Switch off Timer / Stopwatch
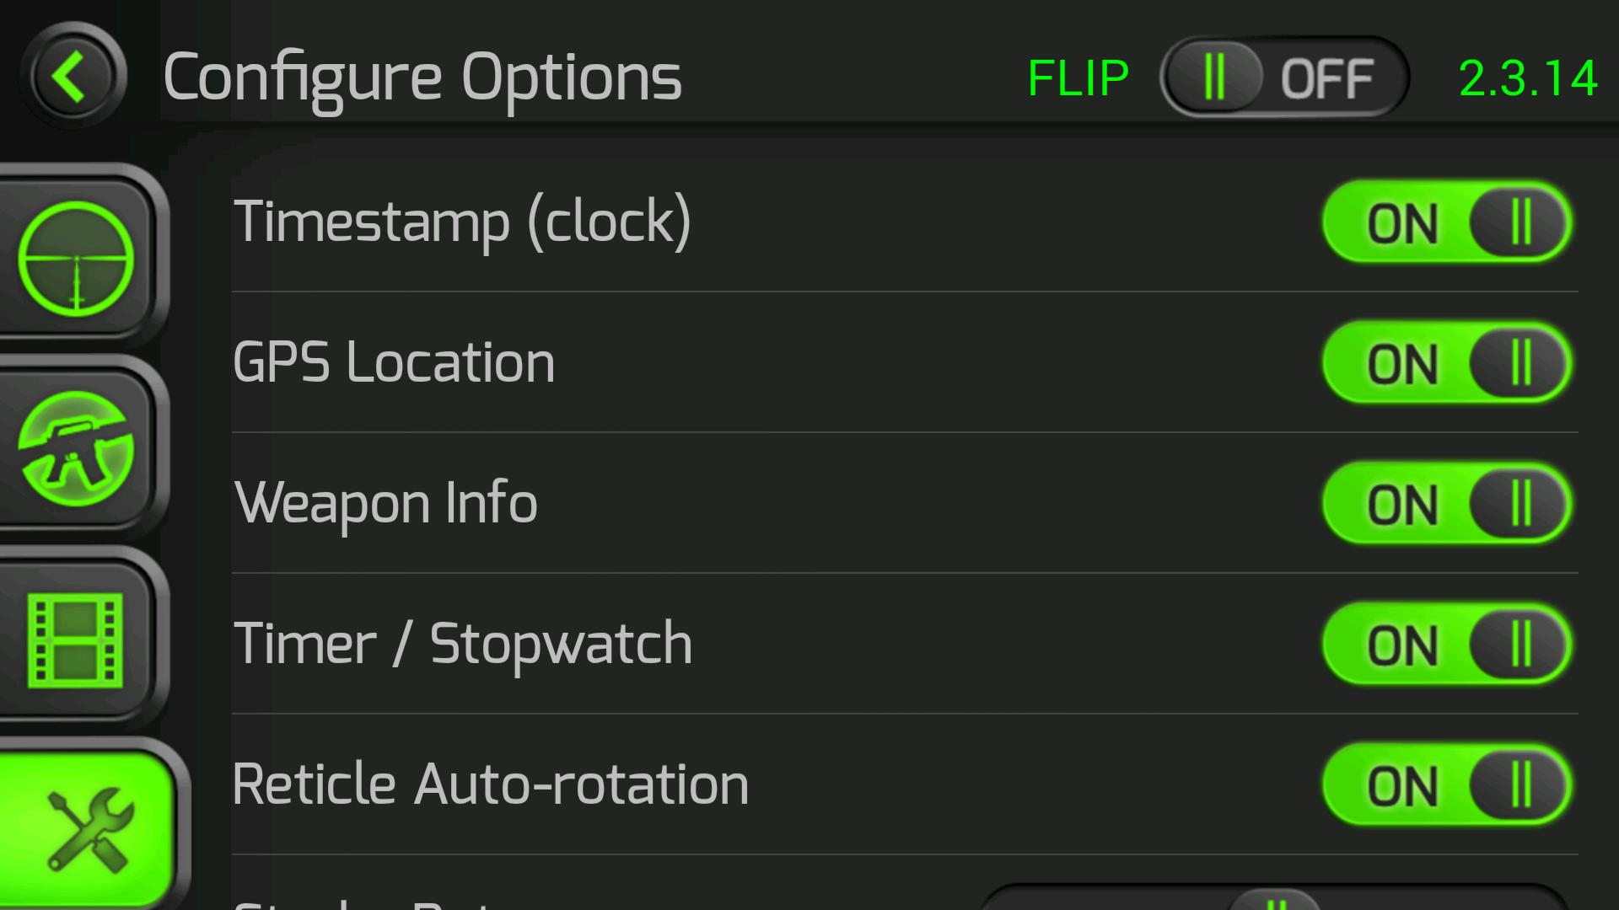 1446,645
